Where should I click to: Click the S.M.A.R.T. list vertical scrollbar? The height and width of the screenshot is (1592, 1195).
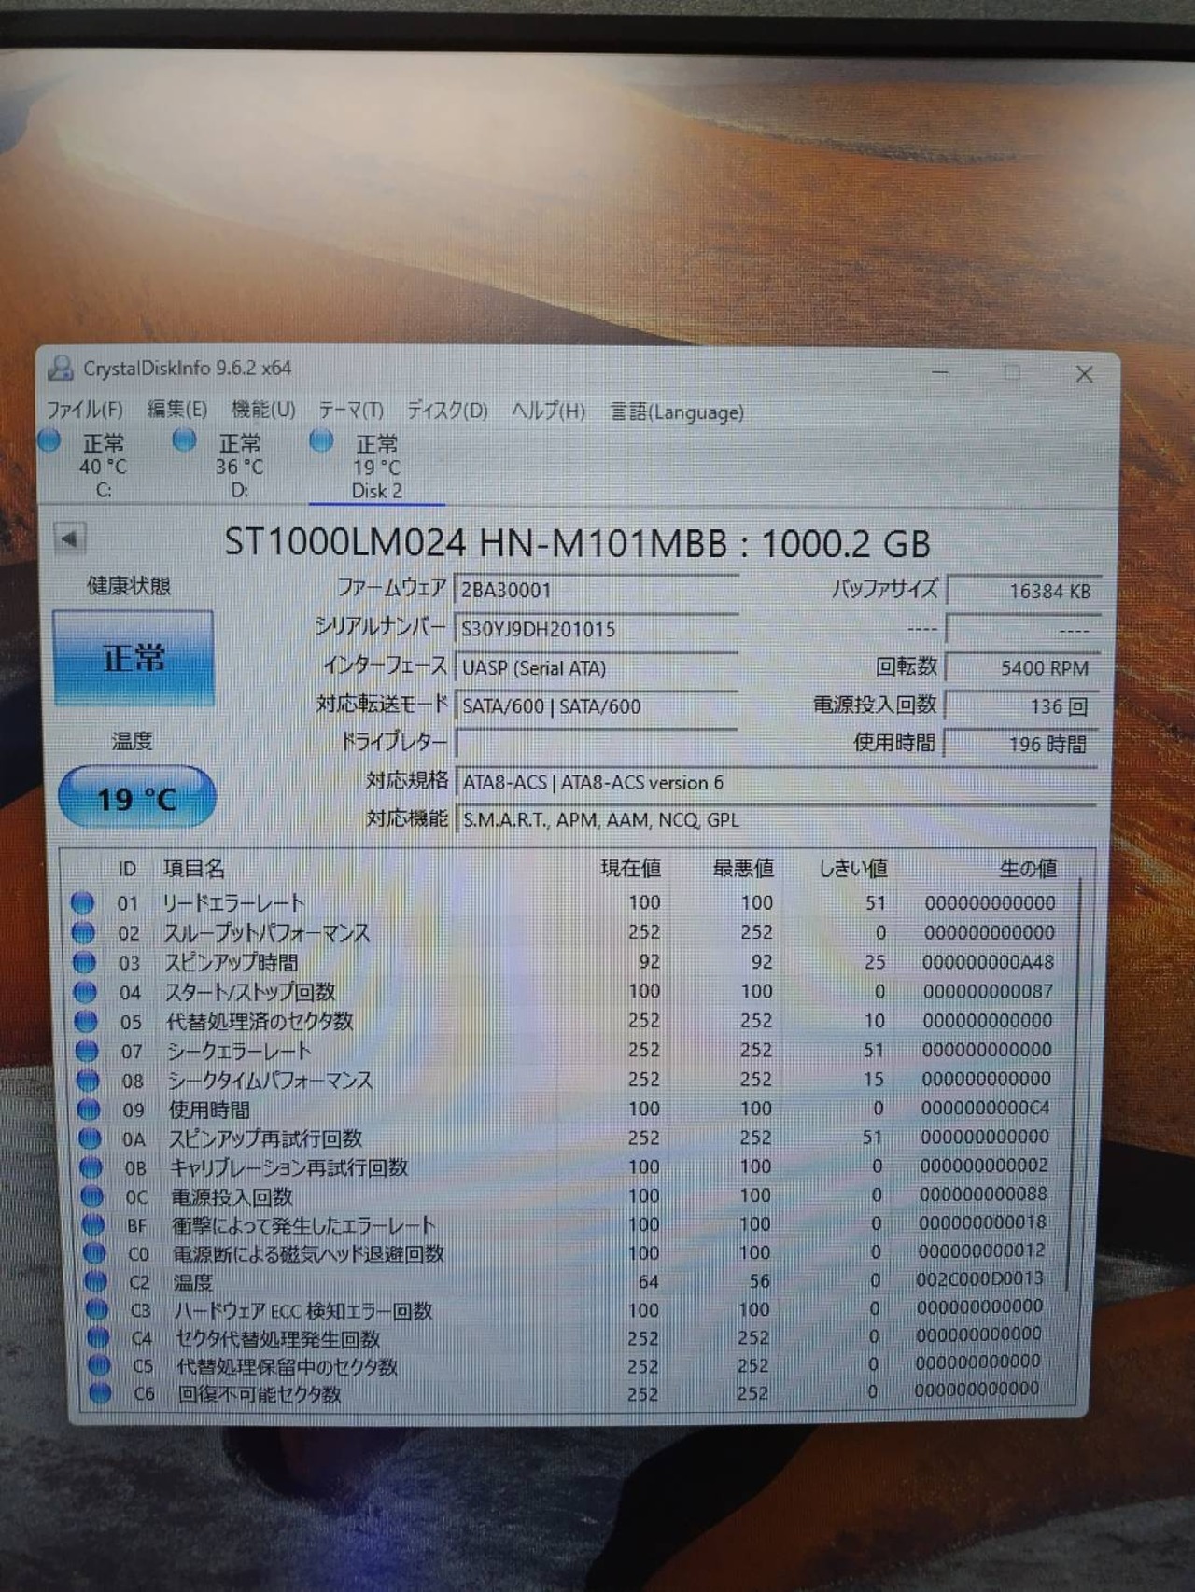pos(1074,1082)
